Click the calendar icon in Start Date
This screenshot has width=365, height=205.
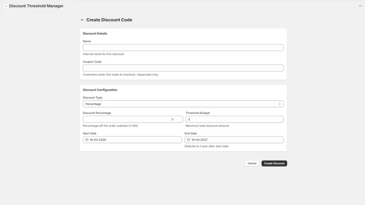click(x=87, y=140)
